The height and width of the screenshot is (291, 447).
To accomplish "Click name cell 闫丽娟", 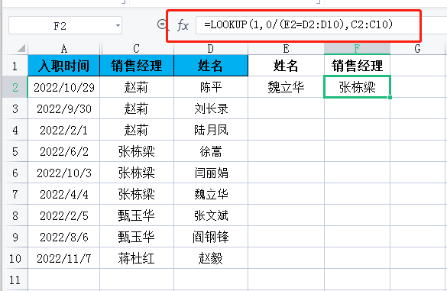I will pos(211,173).
